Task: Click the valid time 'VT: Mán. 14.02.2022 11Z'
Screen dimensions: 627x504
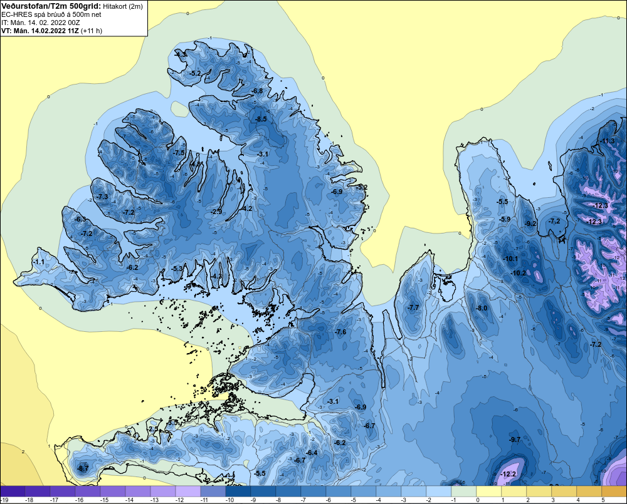Action: [x=40, y=31]
